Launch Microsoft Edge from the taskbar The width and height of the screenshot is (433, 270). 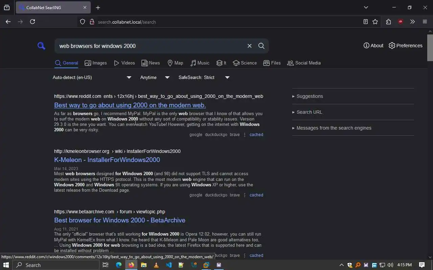click(x=119, y=265)
